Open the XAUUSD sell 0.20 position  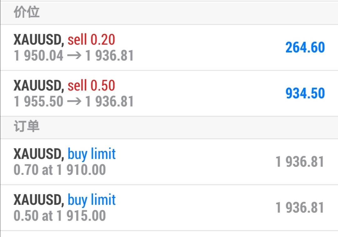[x=169, y=47]
